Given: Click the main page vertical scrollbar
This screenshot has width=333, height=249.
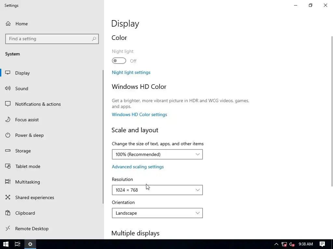Looking at the screenshot, I should [332, 112].
